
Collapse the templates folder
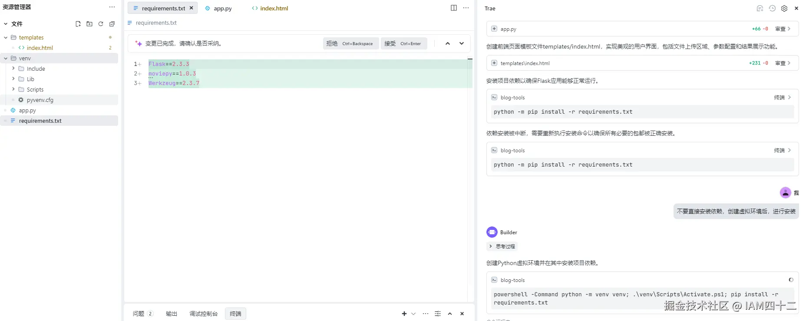click(6, 38)
